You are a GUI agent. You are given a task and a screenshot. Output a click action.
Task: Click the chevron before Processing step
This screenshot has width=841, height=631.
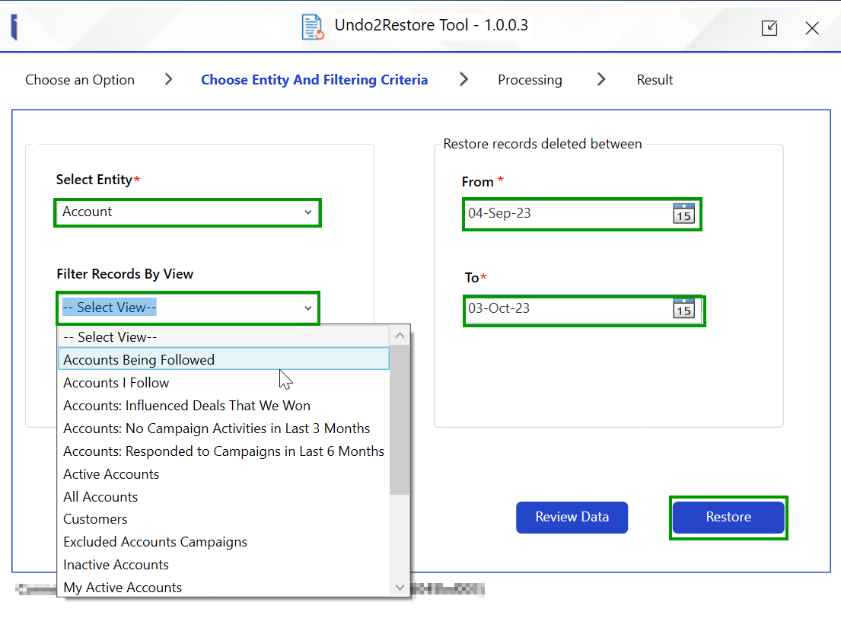point(464,79)
